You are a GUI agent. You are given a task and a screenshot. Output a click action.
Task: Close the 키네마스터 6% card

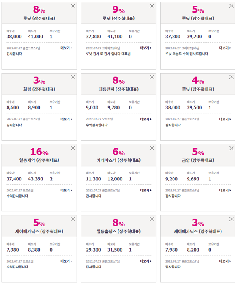152,148
